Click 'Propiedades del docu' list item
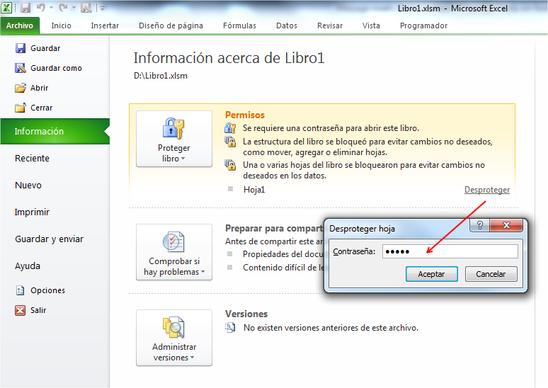Viewport: 548px width, 388px height. coord(283,254)
